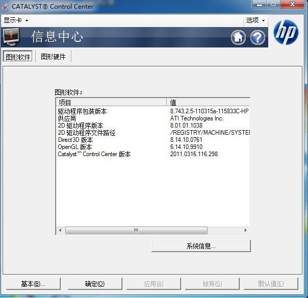The width and height of the screenshot is (308, 298).
Task: Select the OpenGL 版本 row
Action: click(x=153, y=147)
